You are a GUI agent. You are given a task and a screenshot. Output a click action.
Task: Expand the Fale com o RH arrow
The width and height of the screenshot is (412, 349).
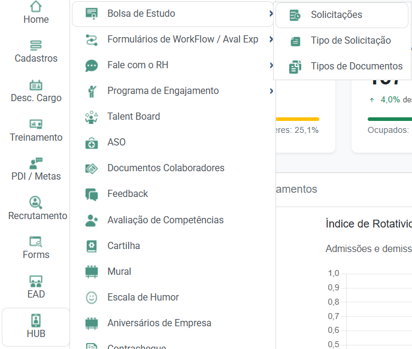click(271, 65)
